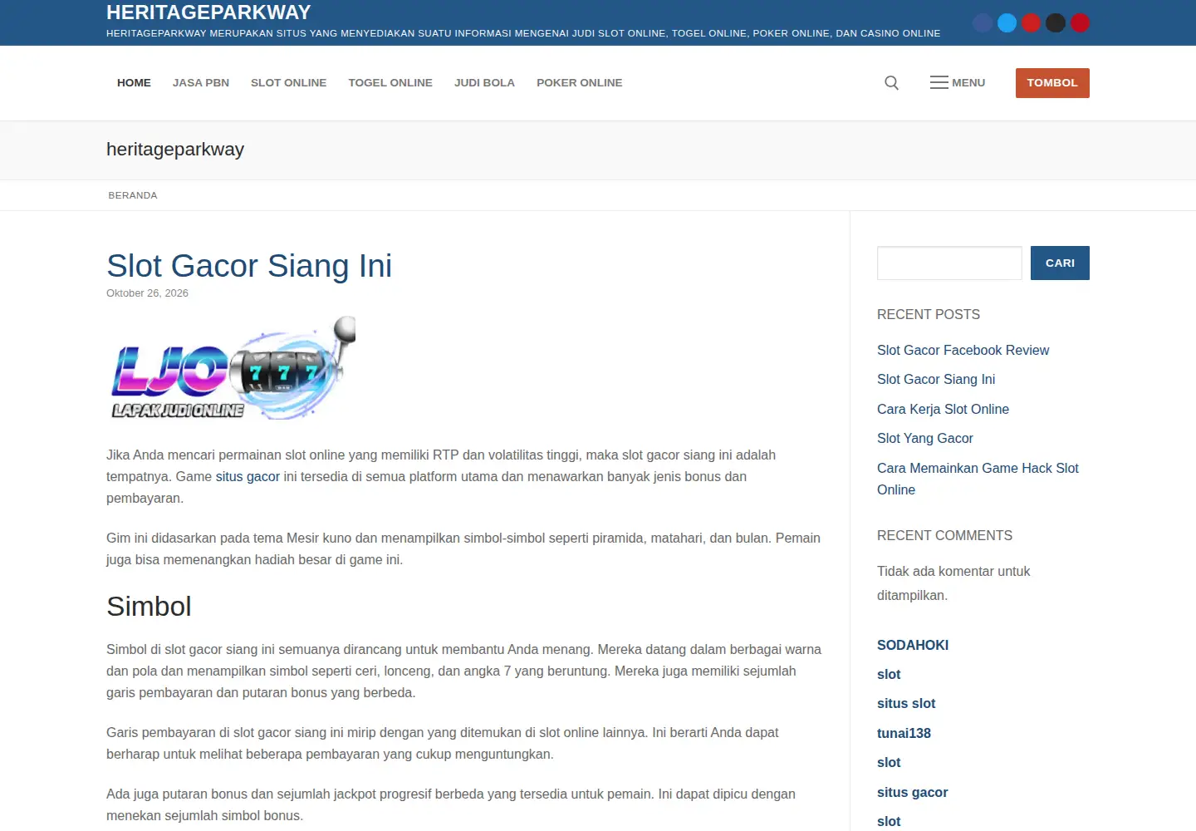Go to TOGEL ONLINE menu item

pos(390,83)
